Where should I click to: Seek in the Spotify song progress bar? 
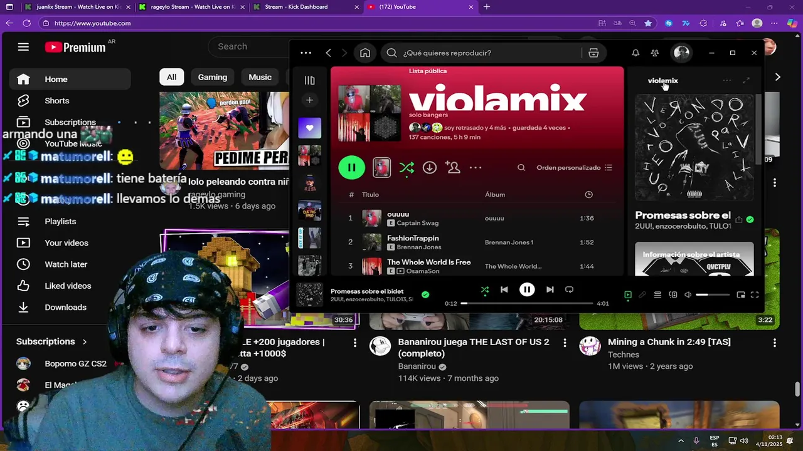(528, 303)
